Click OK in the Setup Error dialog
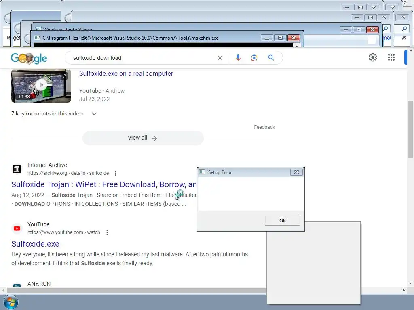The image size is (414, 310). tap(283, 221)
